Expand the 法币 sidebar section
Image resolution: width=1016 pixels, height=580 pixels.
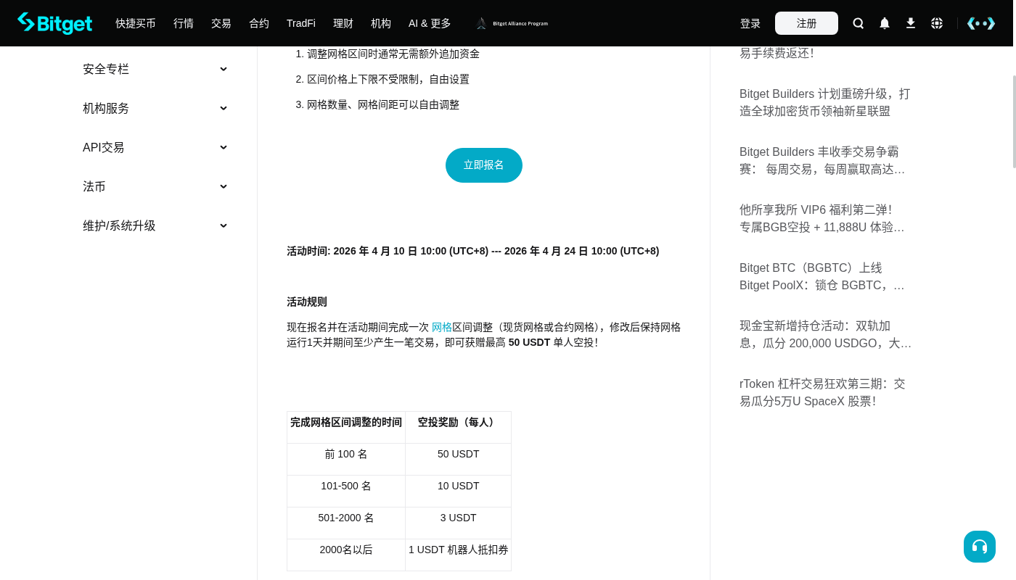tap(224, 186)
